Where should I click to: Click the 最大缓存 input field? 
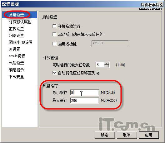(84, 101)
